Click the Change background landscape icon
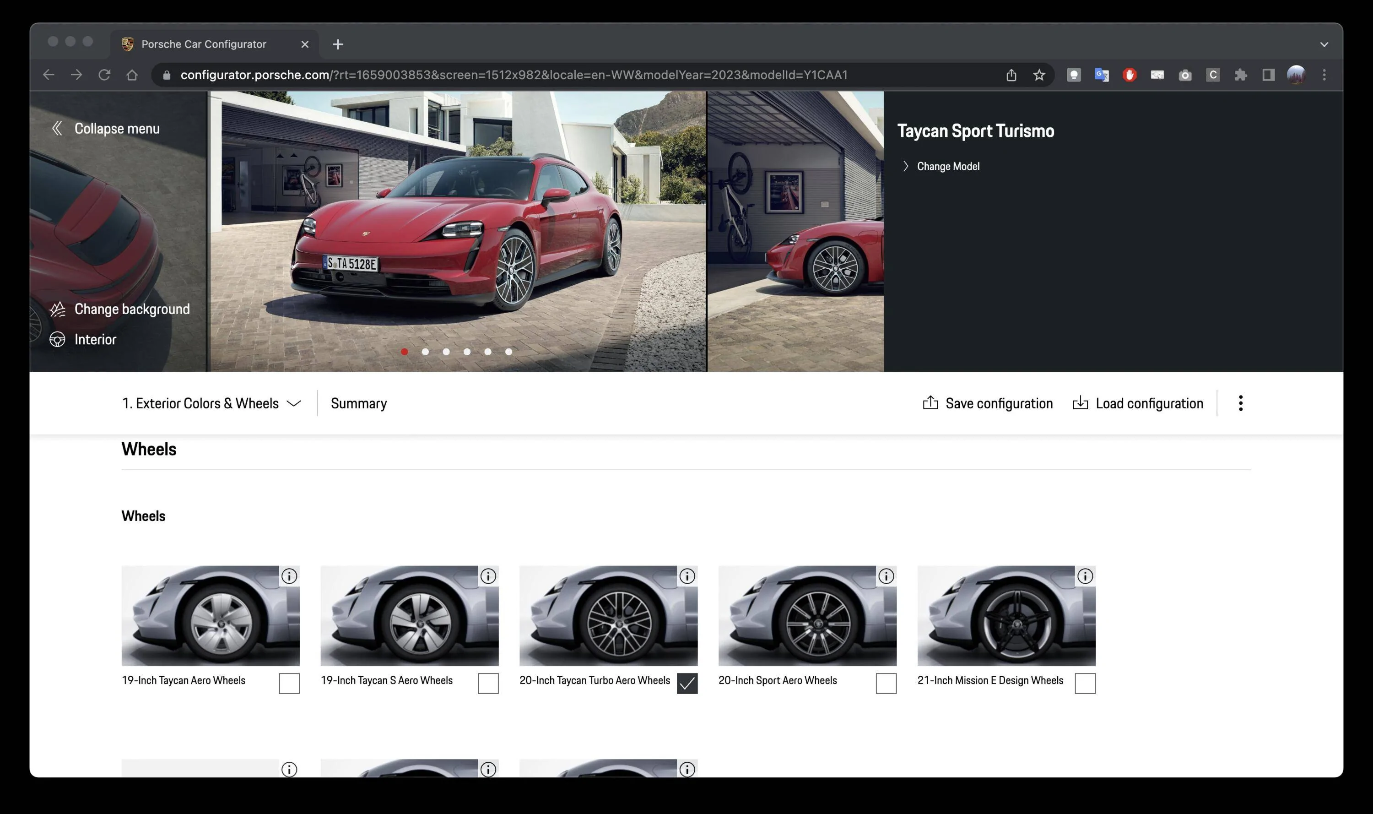This screenshot has width=1373, height=814. [58, 309]
